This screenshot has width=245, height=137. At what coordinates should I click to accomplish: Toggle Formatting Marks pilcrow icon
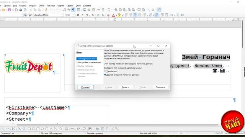click(73, 10)
